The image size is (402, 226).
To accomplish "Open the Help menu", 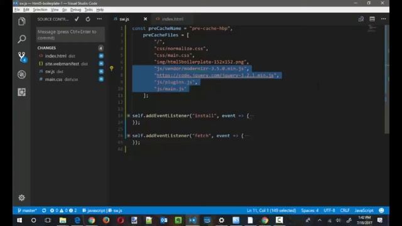I will 100,10.
